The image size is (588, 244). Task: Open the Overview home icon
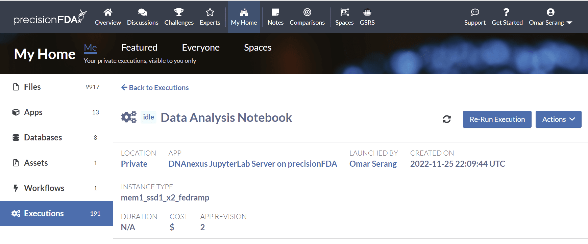click(x=108, y=12)
